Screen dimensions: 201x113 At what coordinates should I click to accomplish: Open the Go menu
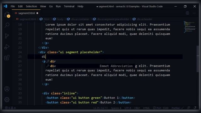pos(51,6)
